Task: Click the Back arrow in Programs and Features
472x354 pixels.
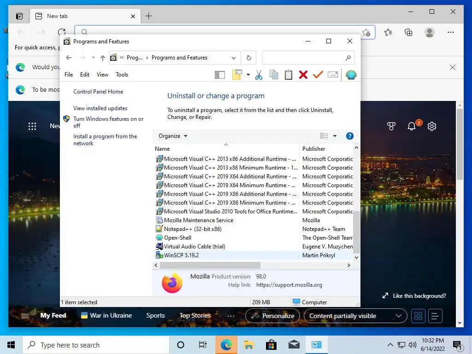Action: click(x=69, y=58)
